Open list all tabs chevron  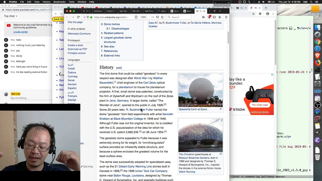(x=220, y=11)
